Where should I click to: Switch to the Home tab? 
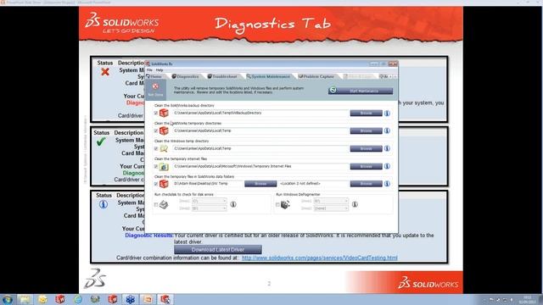[x=154, y=76]
